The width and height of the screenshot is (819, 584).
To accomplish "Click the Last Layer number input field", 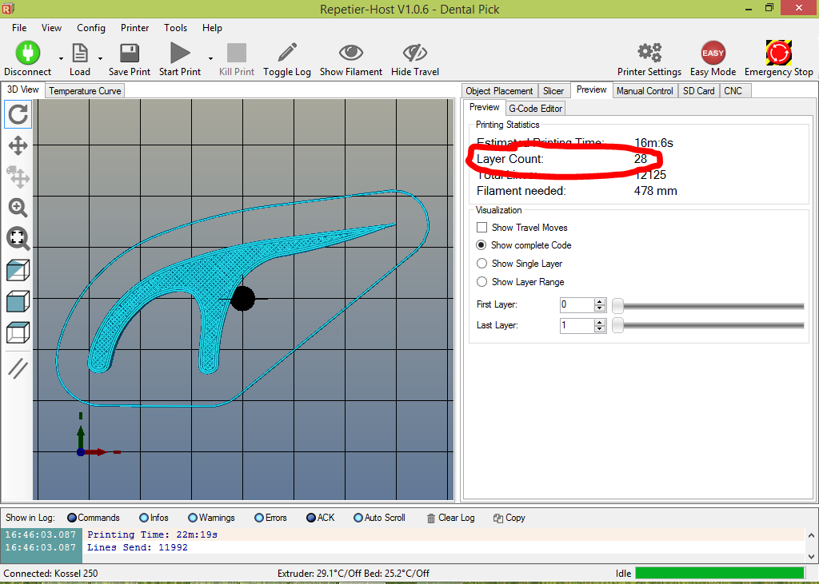I will point(577,326).
